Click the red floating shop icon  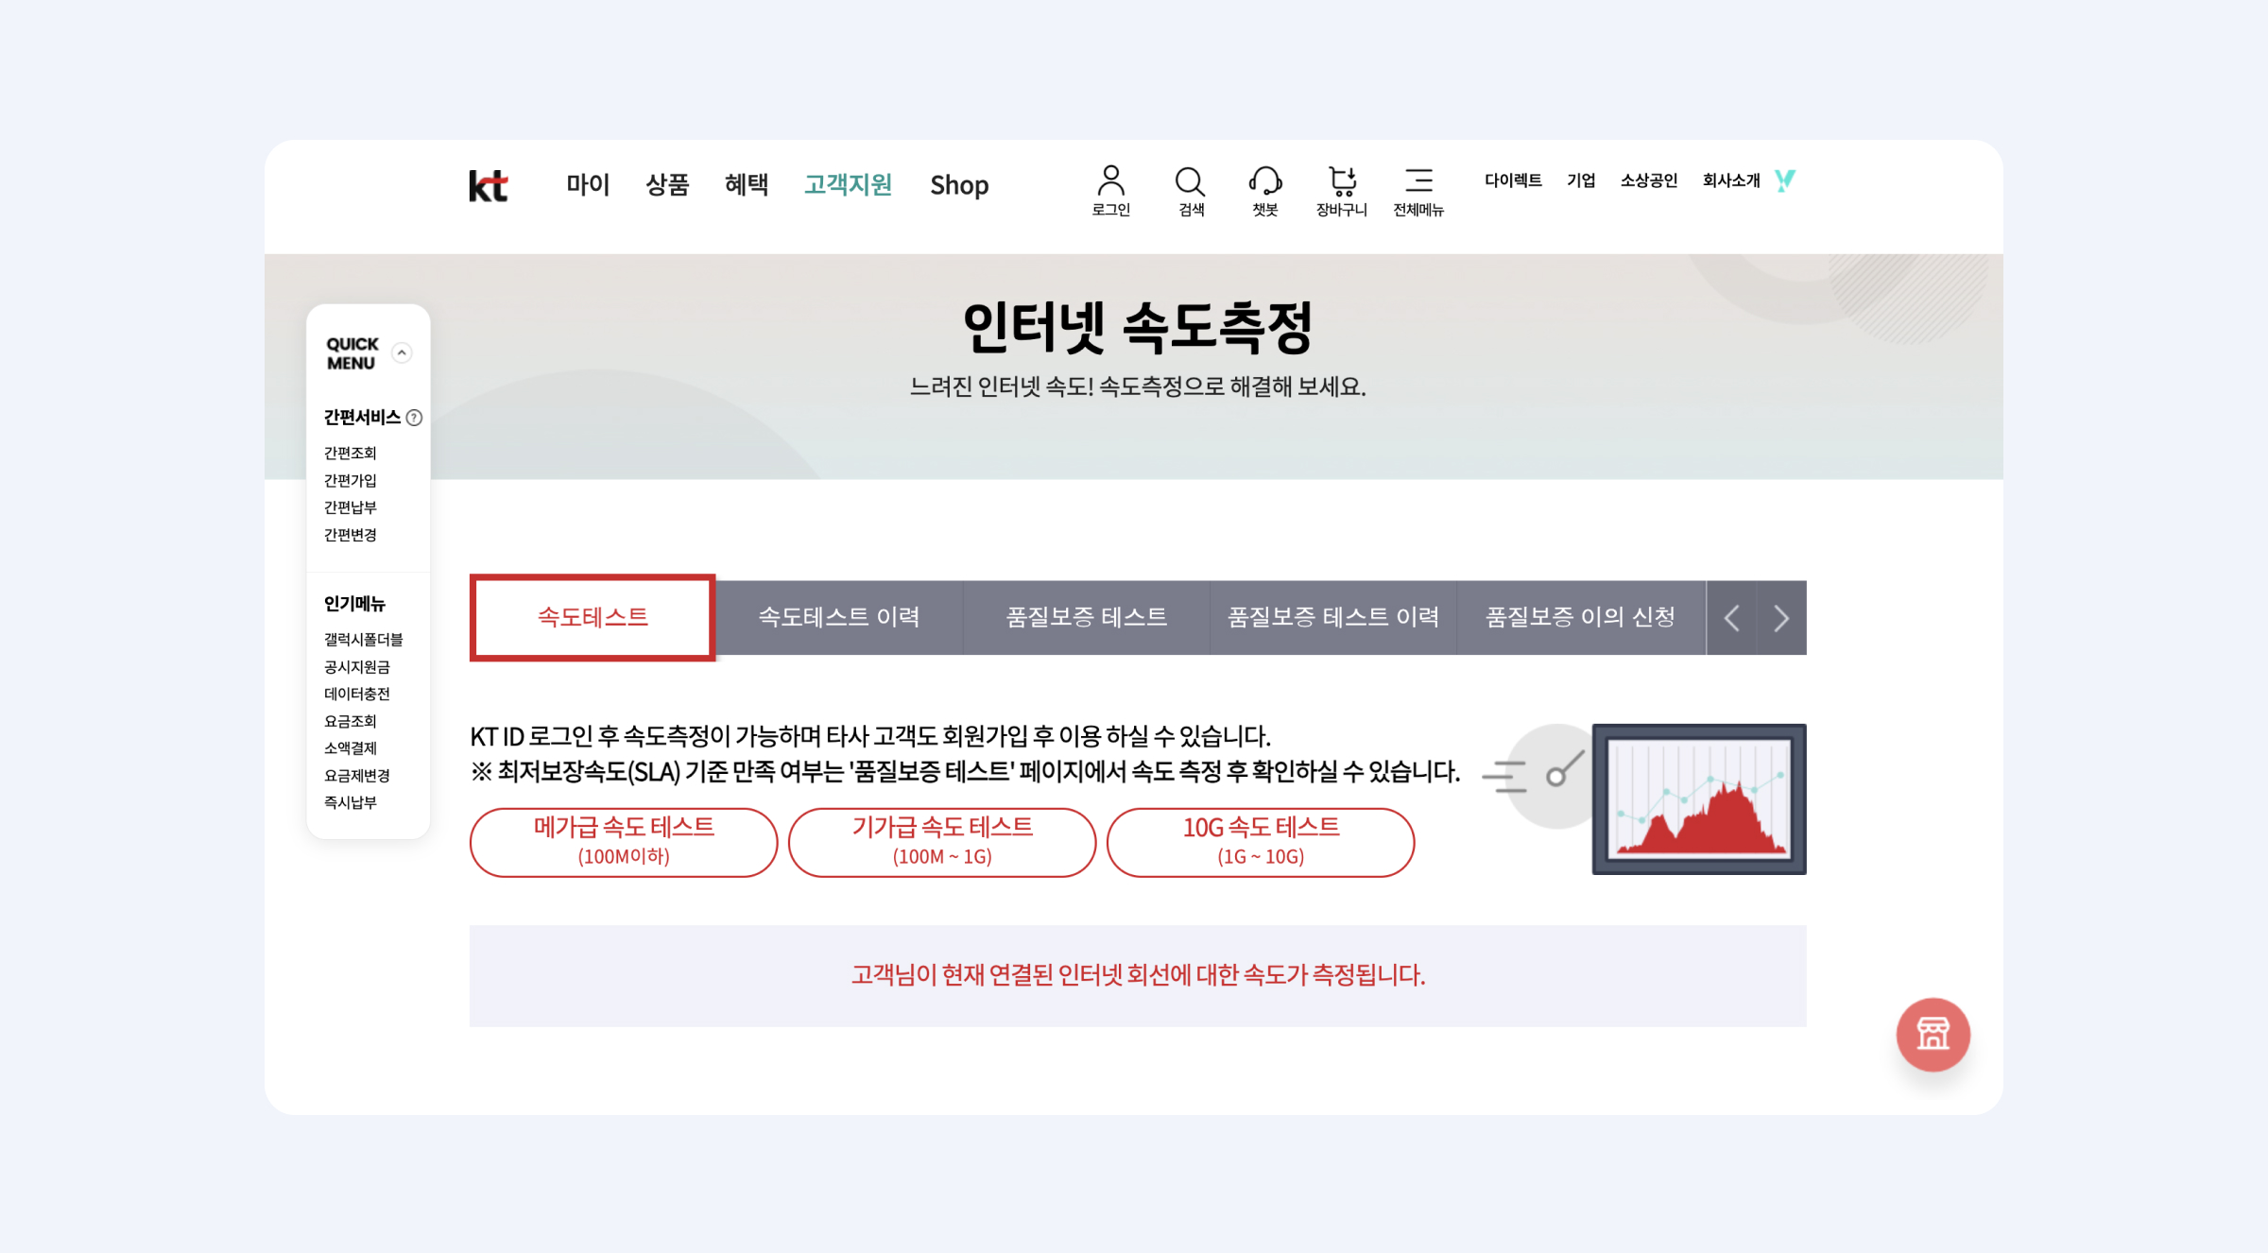1933,1034
